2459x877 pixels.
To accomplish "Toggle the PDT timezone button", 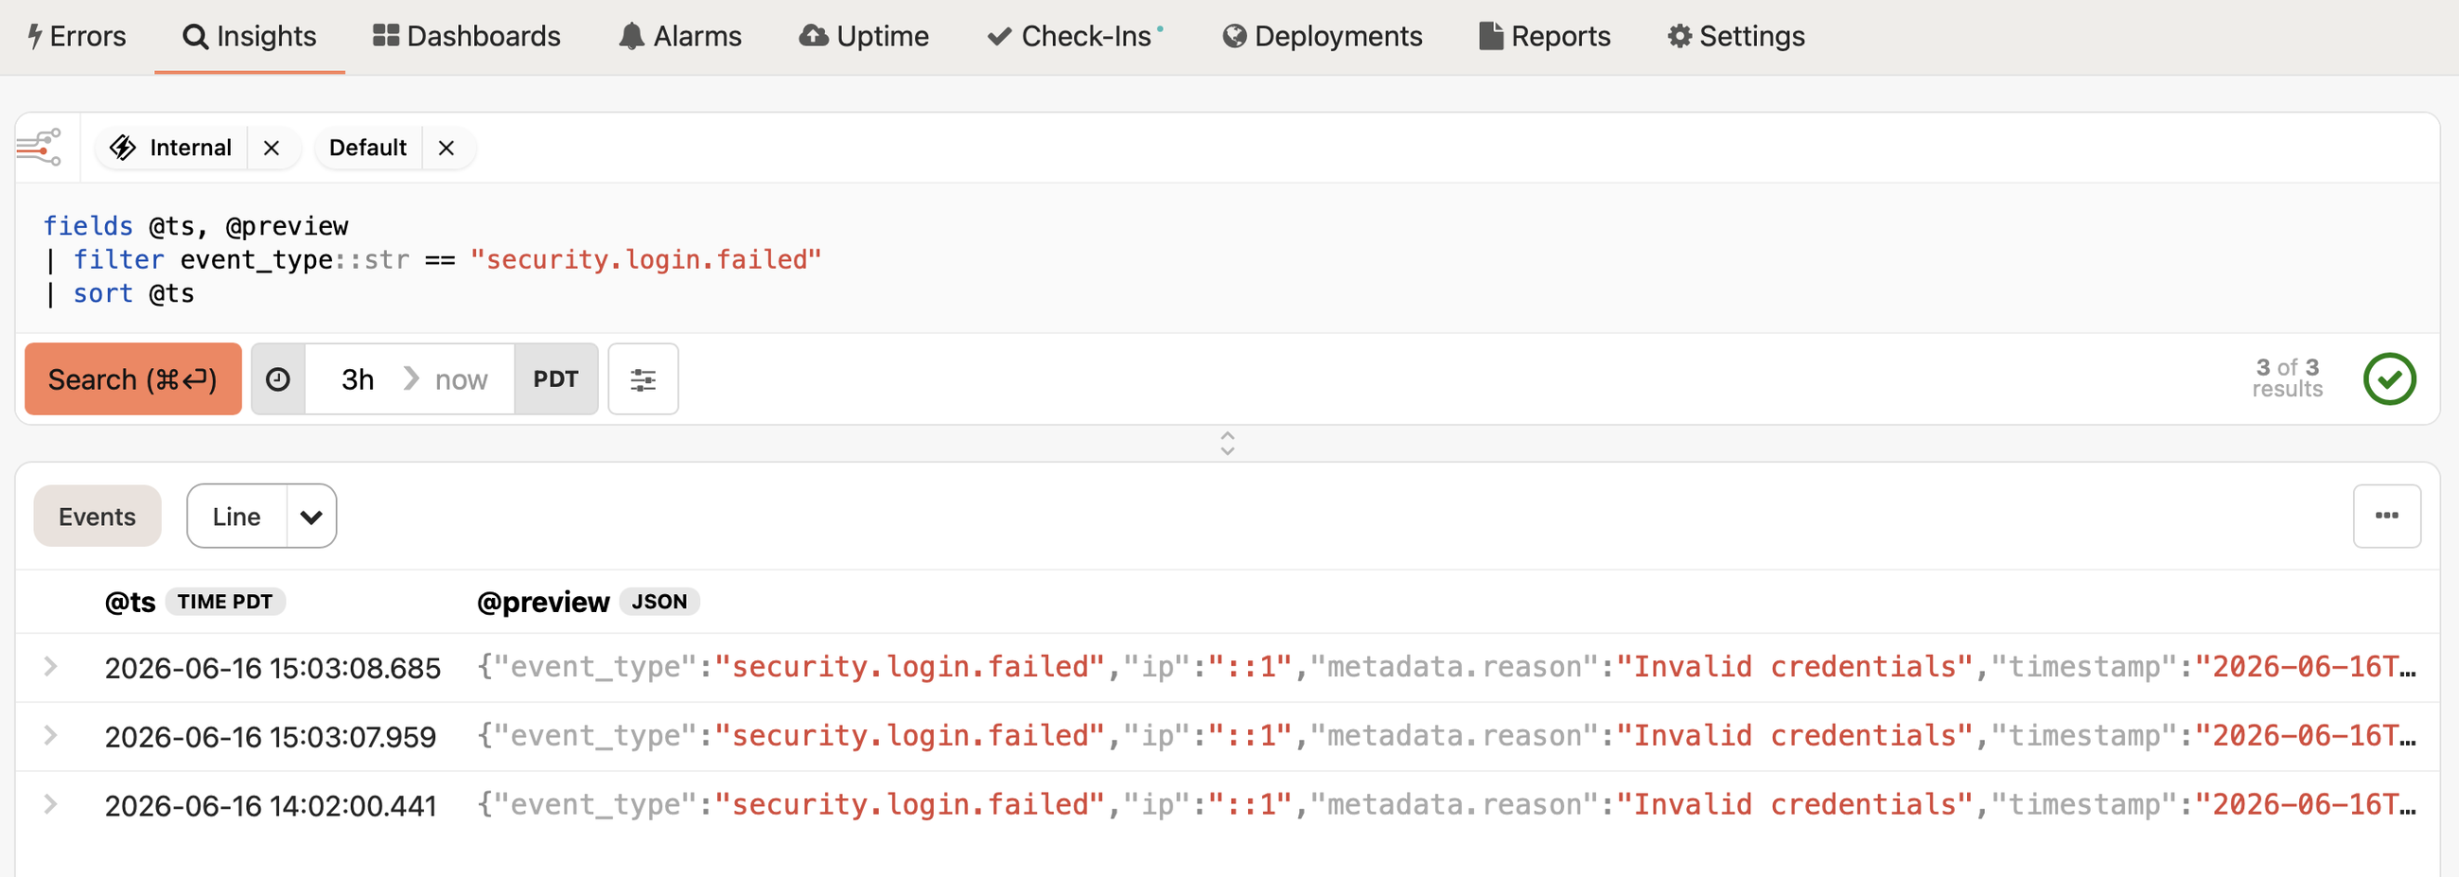I will [555, 378].
